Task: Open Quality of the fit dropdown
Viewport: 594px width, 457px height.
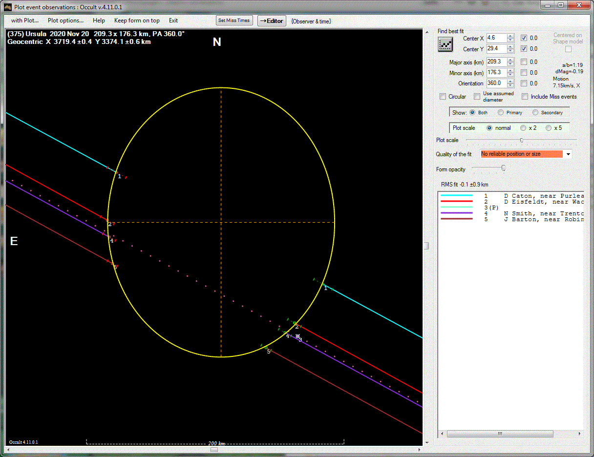Action: pyautogui.click(x=569, y=154)
